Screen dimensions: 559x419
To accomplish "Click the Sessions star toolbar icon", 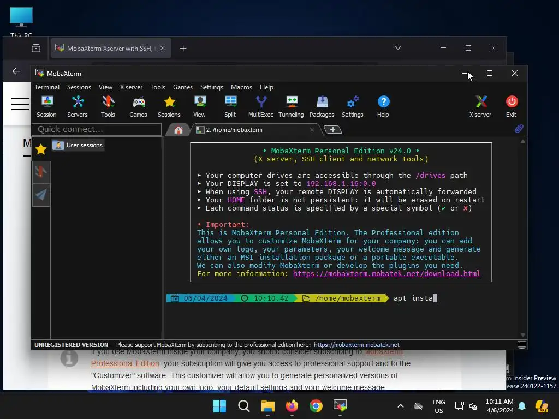I will (x=169, y=106).
